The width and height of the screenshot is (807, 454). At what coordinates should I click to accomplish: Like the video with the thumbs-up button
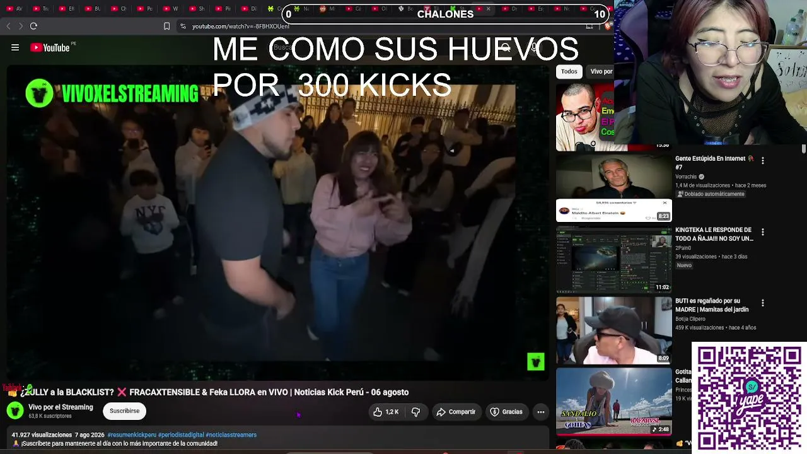point(385,412)
